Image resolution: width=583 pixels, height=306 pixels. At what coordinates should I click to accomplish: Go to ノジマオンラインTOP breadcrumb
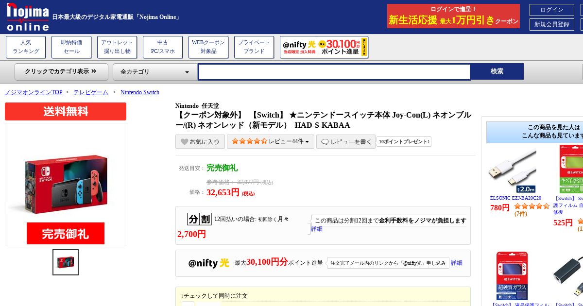[x=34, y=92]
